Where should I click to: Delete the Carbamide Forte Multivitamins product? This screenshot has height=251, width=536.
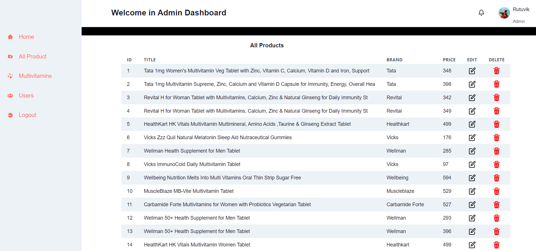(497, 205)
